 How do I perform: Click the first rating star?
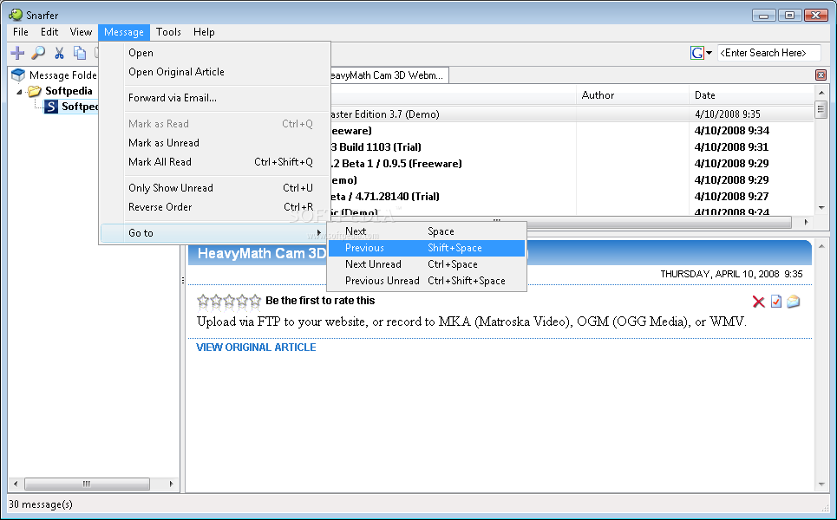pyautogui.click(x=203, y=301)
